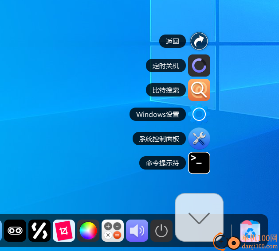This screenshot has width=279, height=251.
Task: Open the black two-circles dock icon
Action: pyautogui.click(x=15, y=231)
